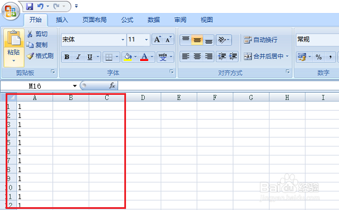The height and width of the screenshot is (210, 339).
Task: Increase the indent
Action: point(233,56)
